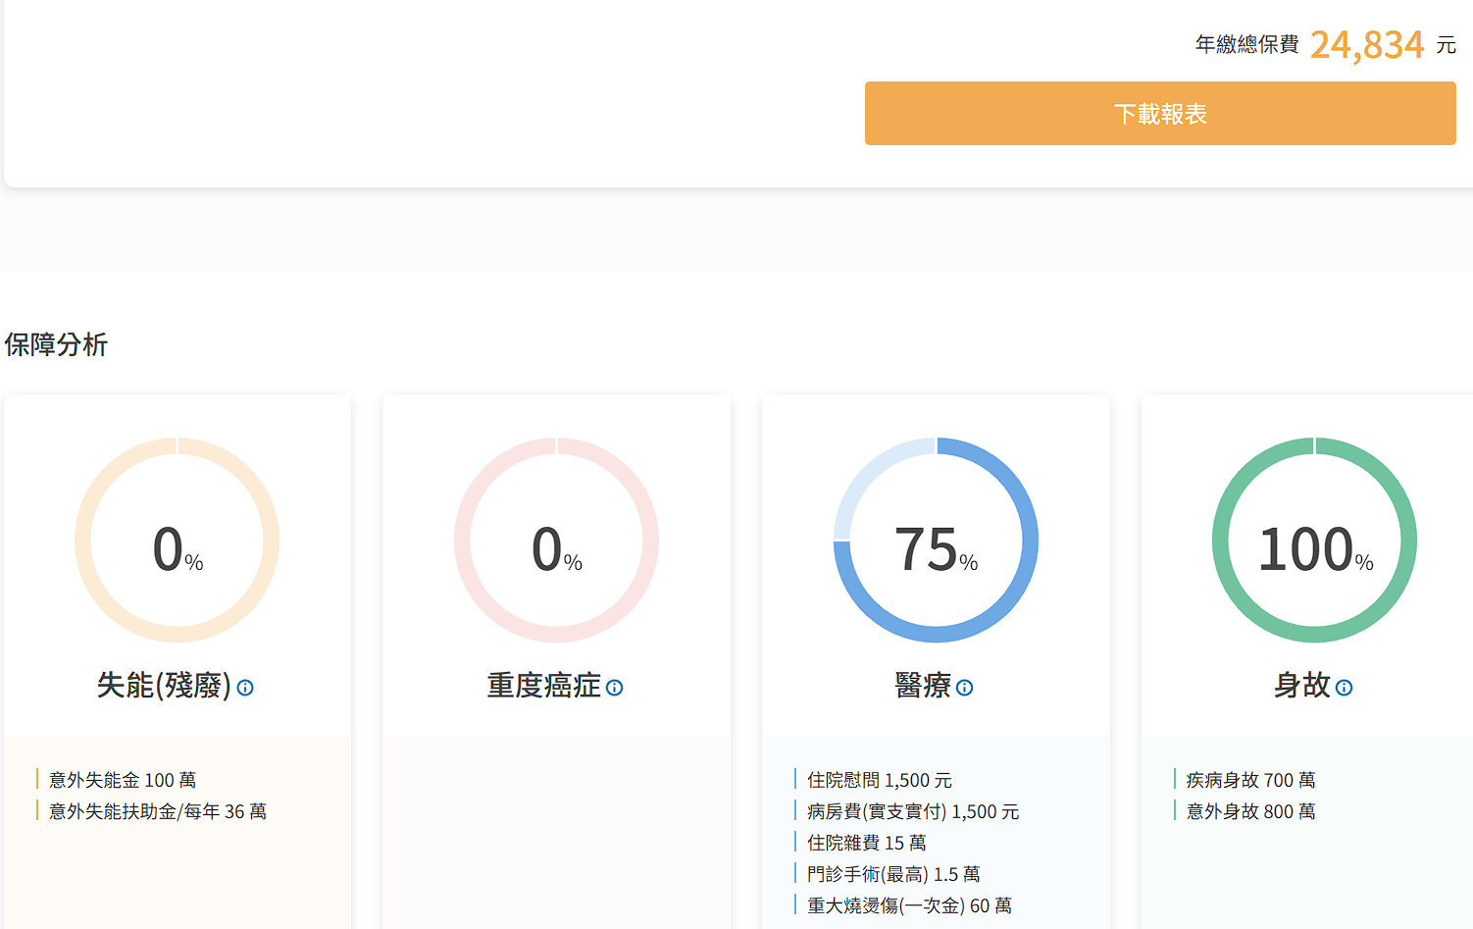Click the info icon next to 醫療
The height and width of the screenshot is (929, 1473).
click(x=965, y=688)
